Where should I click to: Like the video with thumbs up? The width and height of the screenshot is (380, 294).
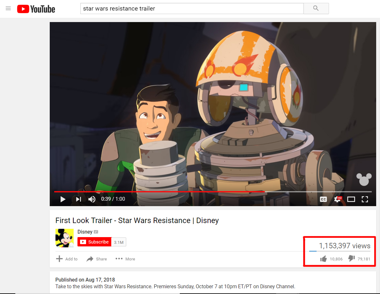point(331,259)
